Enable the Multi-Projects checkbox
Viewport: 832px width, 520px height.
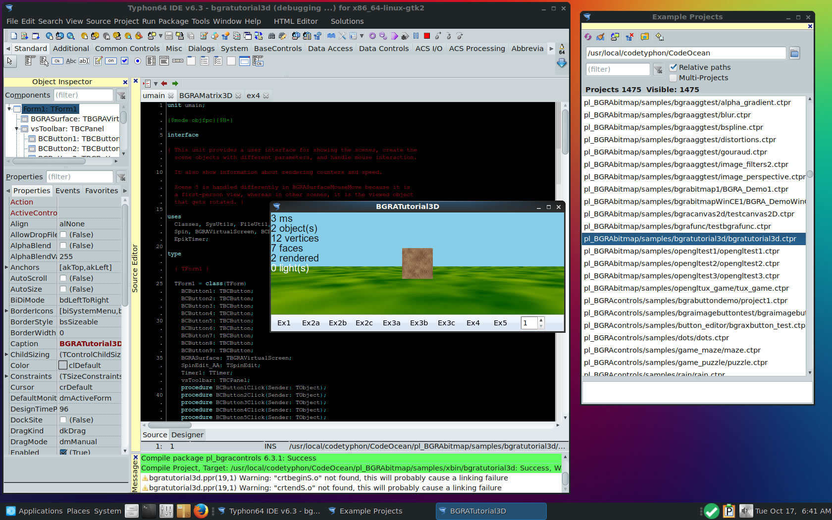[x=674, y=78]
